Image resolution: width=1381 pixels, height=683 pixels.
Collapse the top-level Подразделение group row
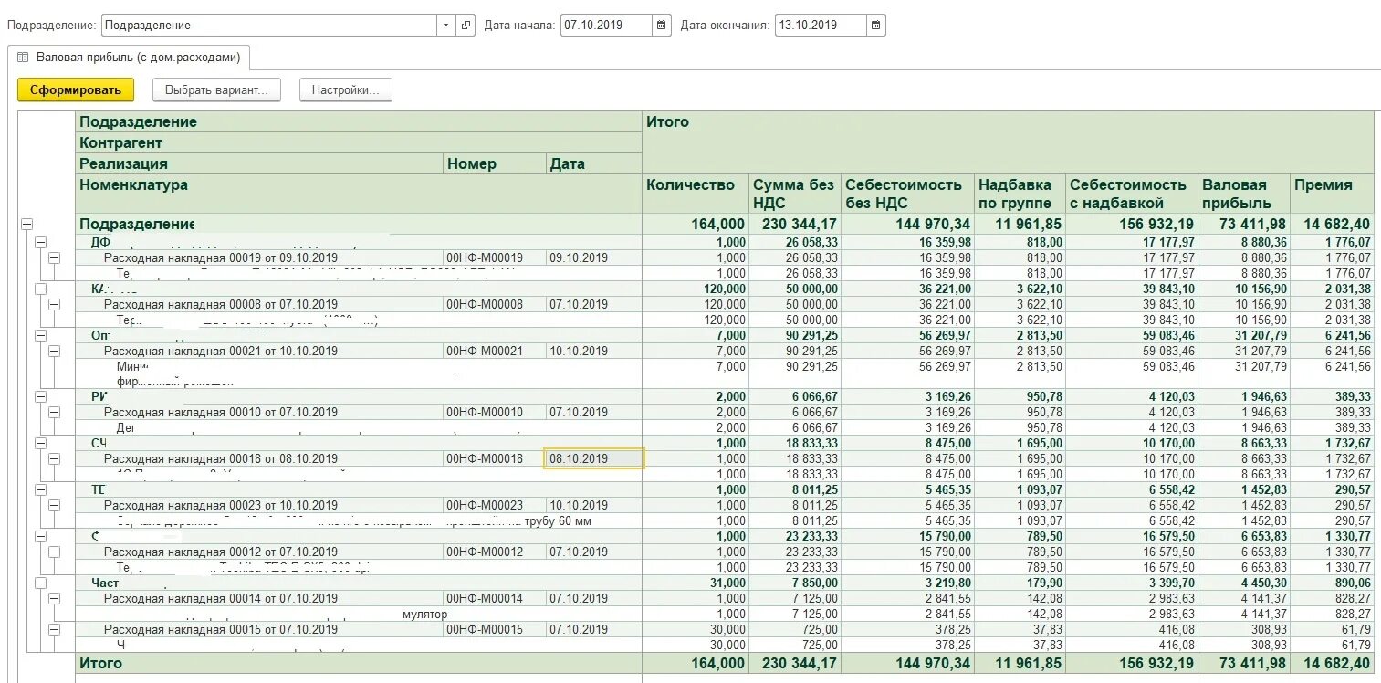26,224
